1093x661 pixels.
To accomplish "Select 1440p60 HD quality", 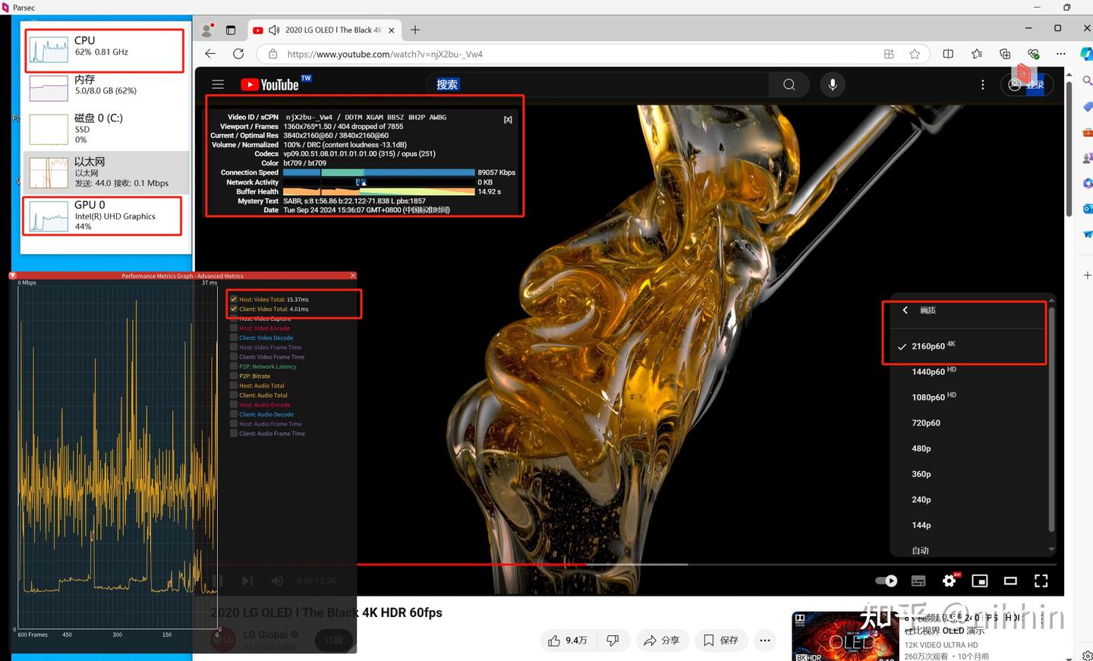I will coord(969,371).
